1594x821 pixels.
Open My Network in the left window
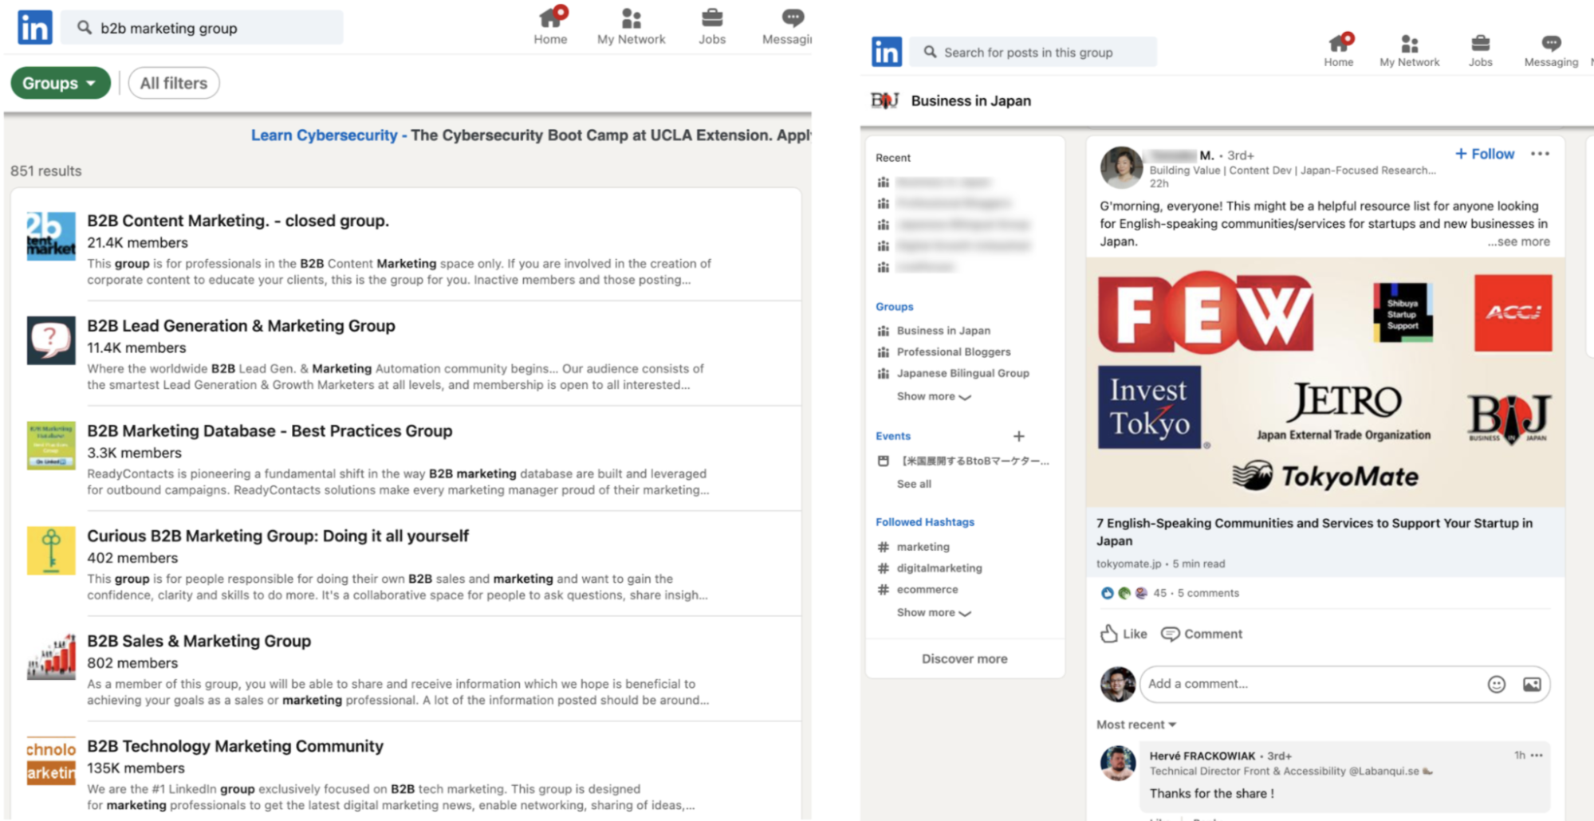[631, 28]
